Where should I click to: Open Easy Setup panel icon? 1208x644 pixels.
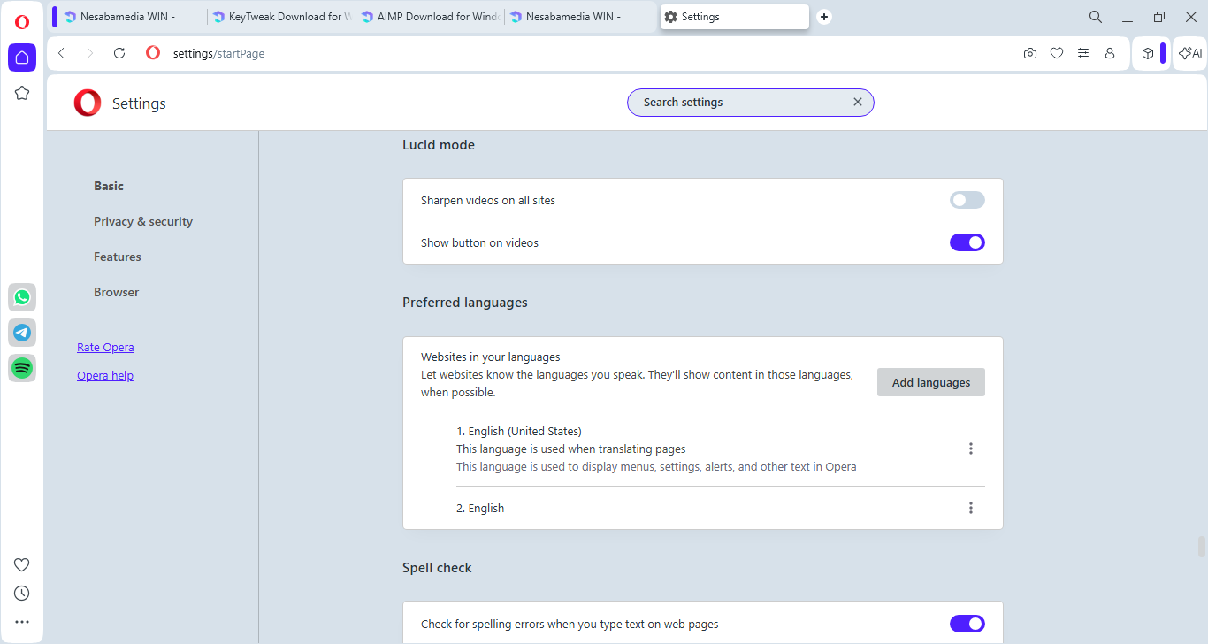coord(1083,53)
